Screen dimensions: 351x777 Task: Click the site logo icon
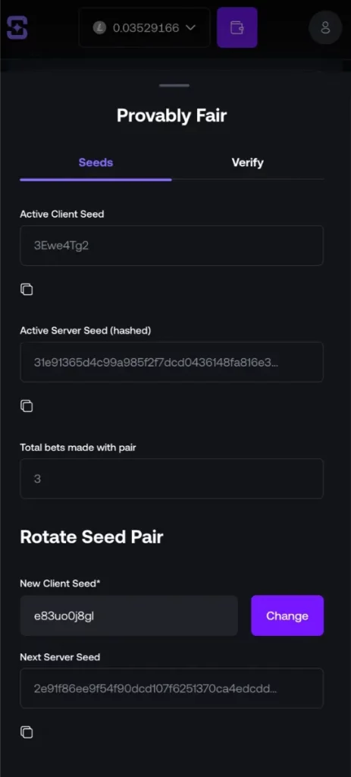[17, 27]
